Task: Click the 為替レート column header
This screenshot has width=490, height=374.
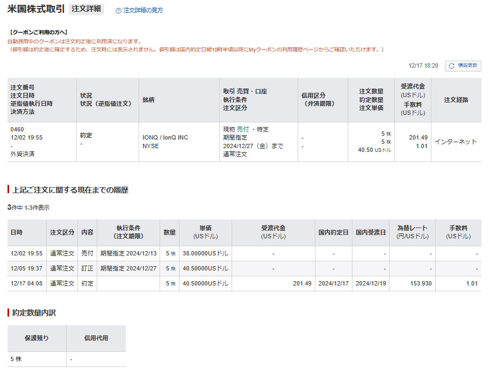Action: pos(412,232)
